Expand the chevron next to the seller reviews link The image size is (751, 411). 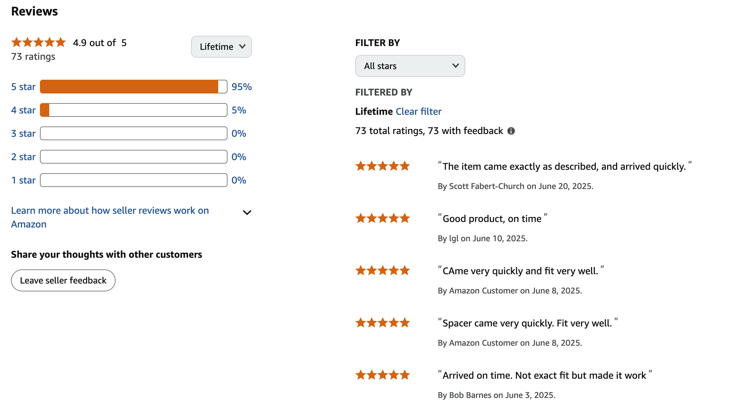coord(247,213)
